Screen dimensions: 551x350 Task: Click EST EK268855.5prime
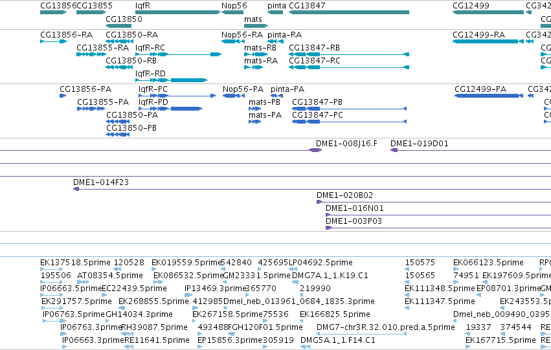point(122,308)
